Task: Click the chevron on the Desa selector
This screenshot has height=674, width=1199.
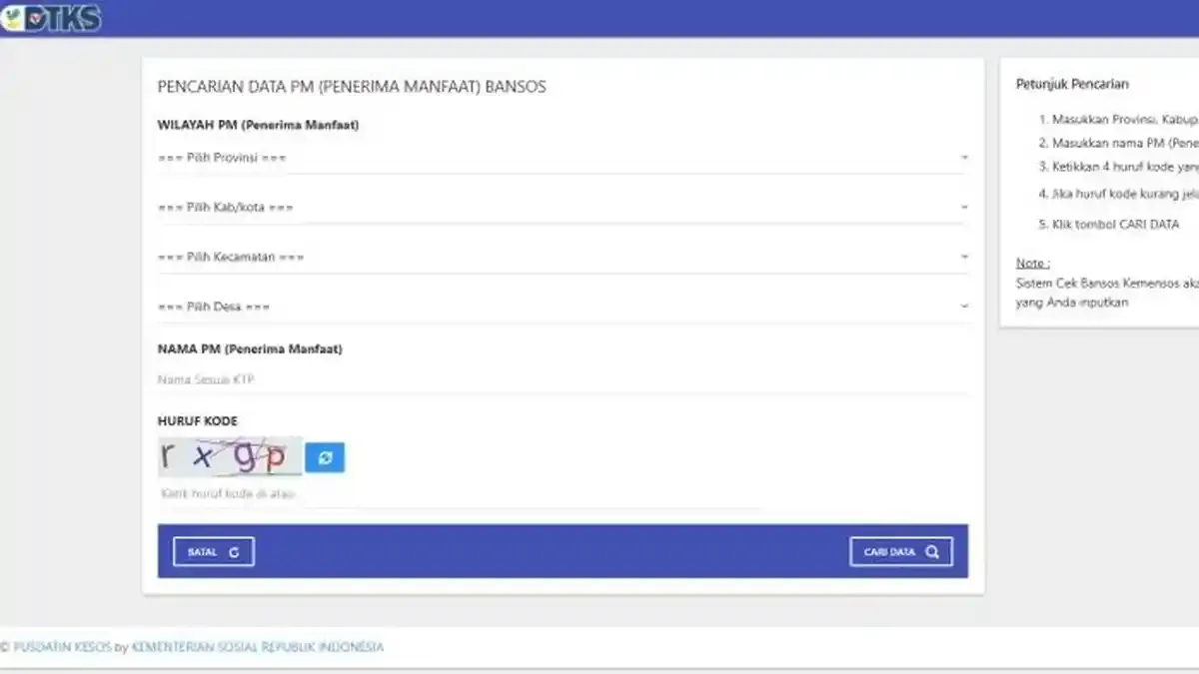Action: 964,306
